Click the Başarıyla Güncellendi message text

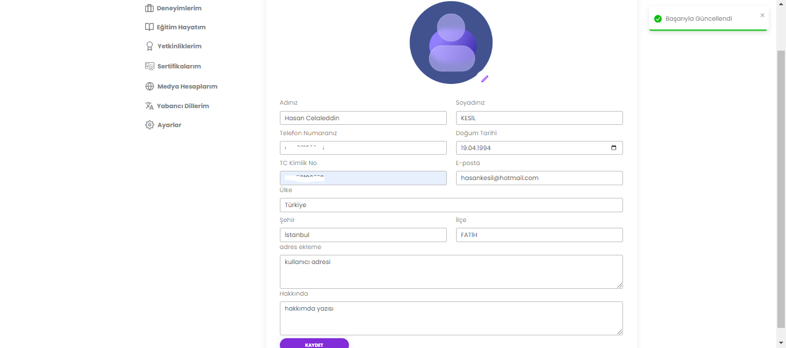pos(698,19)
